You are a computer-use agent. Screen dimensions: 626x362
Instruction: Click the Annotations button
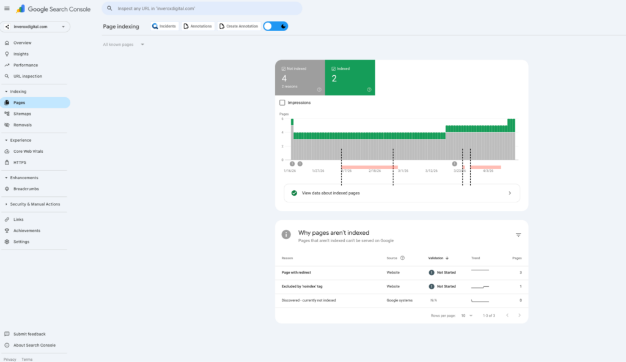(197, 26)
